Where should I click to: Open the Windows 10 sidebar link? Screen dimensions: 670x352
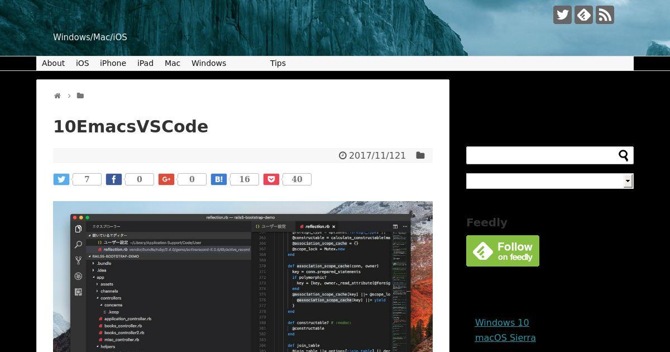click(x=502, y=322)
